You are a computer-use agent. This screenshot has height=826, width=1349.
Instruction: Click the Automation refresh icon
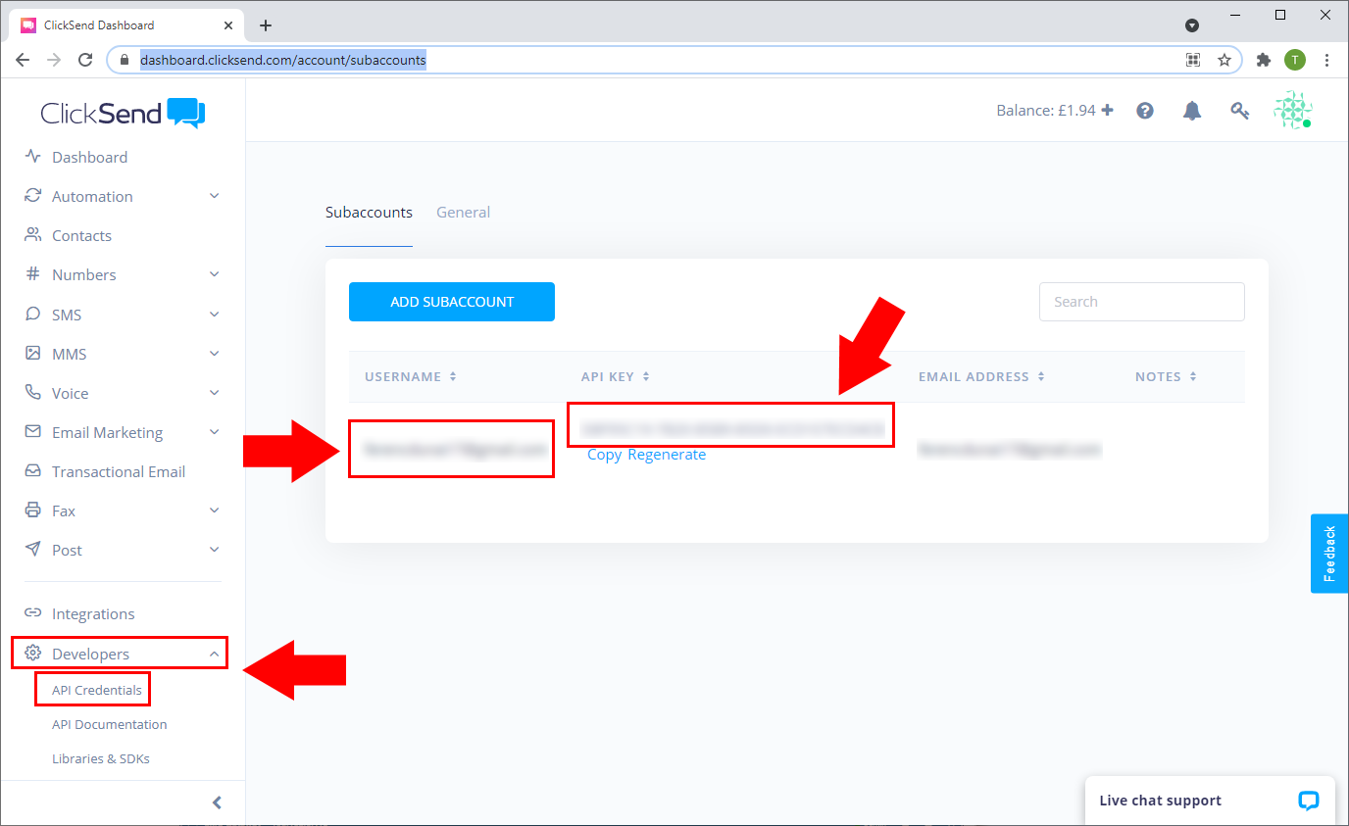click(33, 195)
